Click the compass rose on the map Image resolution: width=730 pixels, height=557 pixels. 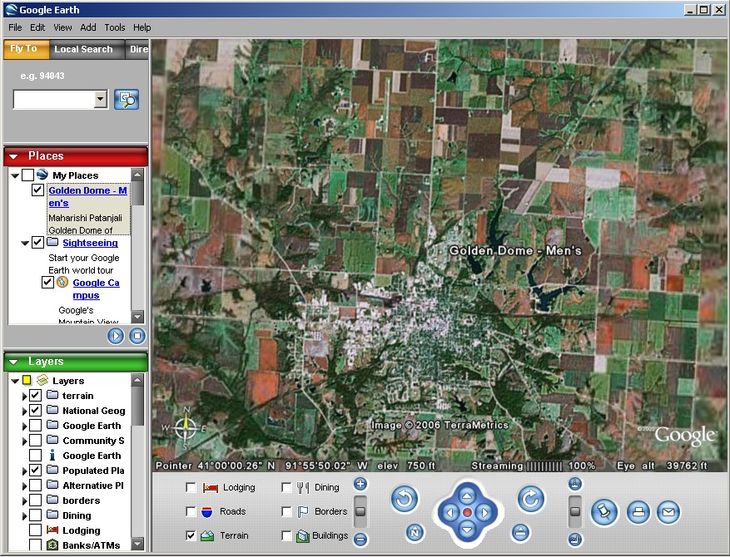click(186, 428)
